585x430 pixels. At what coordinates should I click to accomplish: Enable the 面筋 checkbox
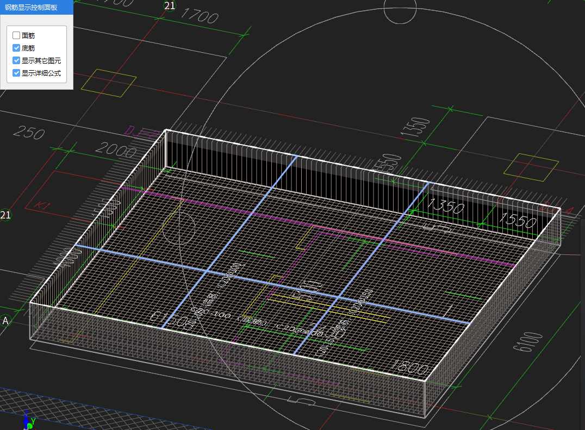[16, 35]
